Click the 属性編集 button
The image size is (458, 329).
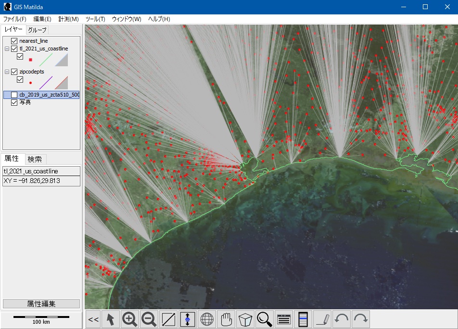[x=41, y=304]
